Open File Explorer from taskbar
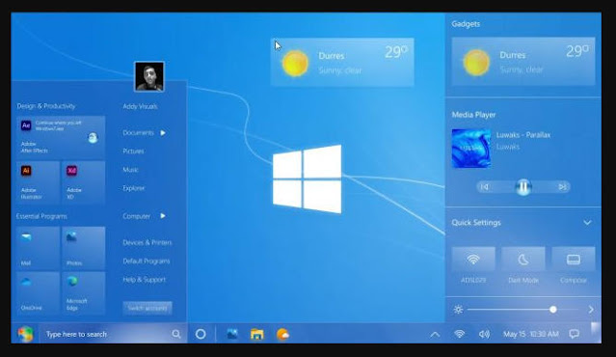616x357 pixels. pos(257,334)
